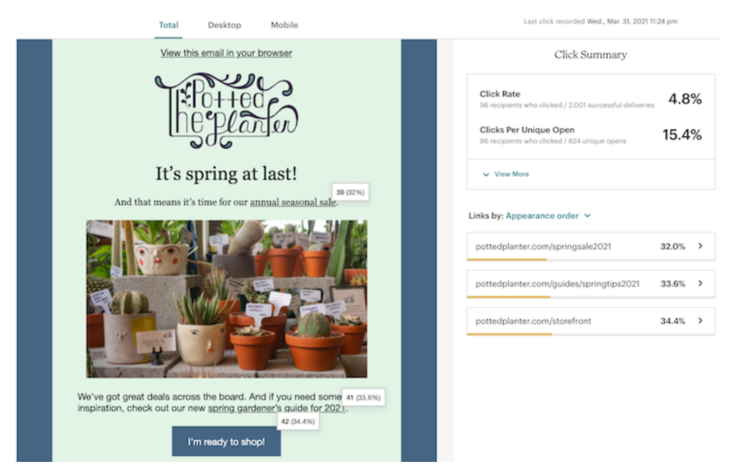Open spring gardener's guide for 2021 link

[277, 408]
